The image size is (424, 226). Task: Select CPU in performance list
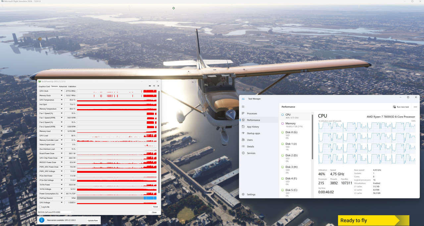295,116
